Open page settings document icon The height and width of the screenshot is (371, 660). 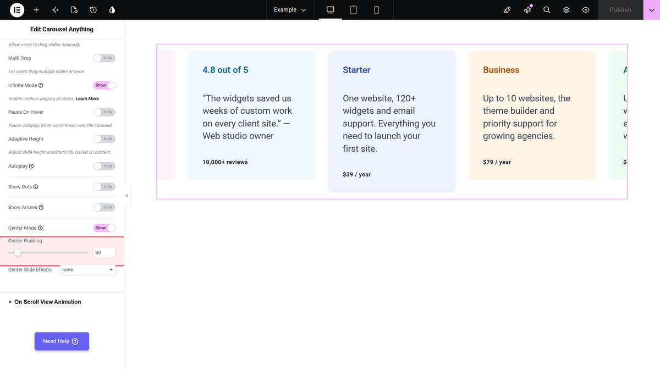tap(74, 10)
